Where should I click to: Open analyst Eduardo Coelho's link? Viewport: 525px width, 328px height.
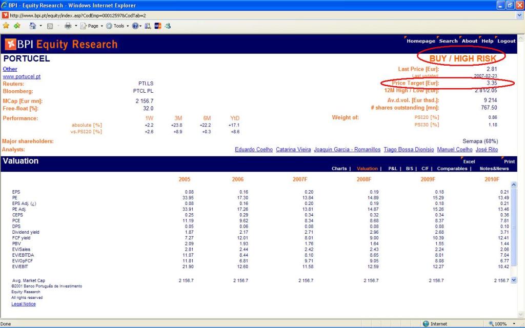(x=254, y=150)
